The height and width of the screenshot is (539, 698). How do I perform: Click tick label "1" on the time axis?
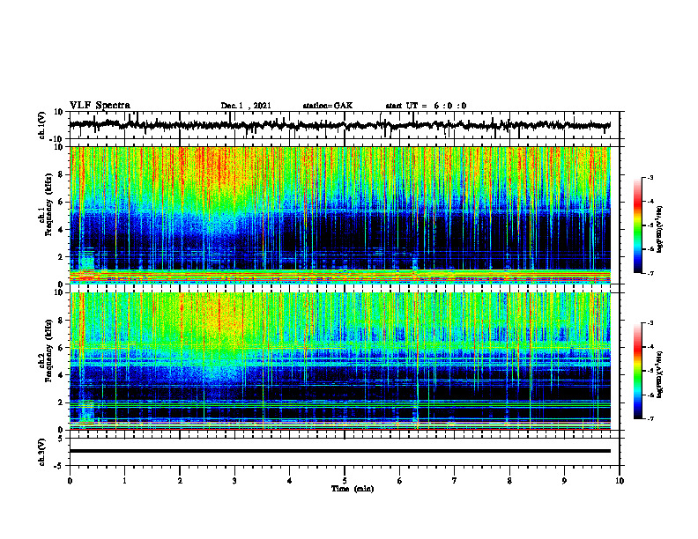click(124, 481)
